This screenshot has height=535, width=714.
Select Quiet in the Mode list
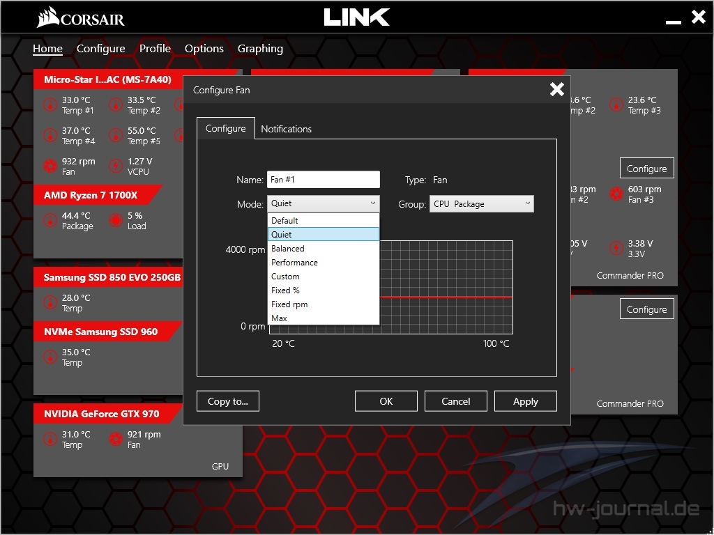point(324,234)
